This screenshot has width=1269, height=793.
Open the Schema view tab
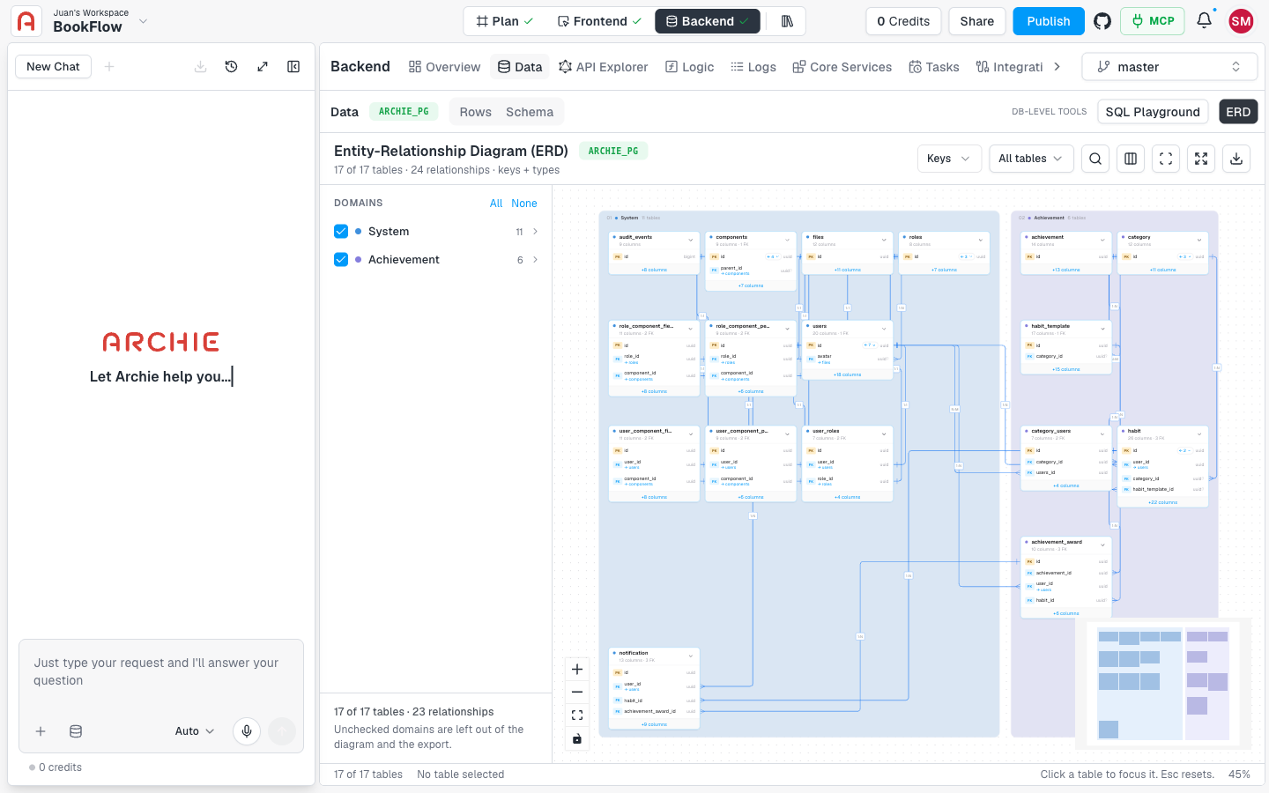coord(530,112)
